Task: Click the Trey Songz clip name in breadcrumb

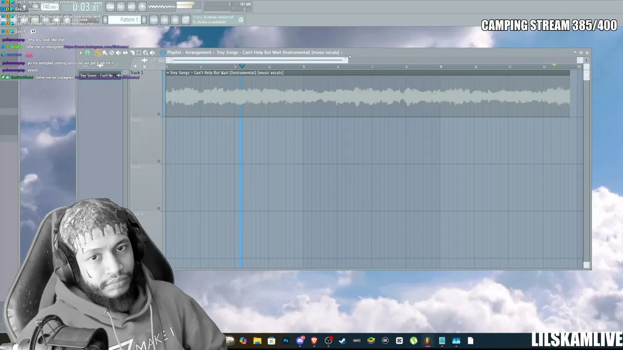Action: coord(278,52)
